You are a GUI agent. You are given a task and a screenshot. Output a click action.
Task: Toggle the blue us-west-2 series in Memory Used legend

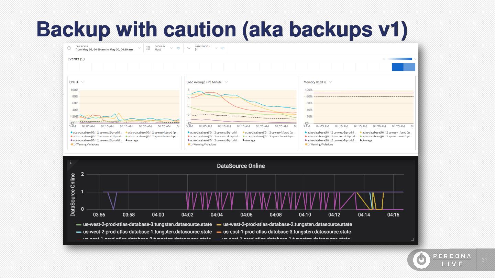[331, 132]
